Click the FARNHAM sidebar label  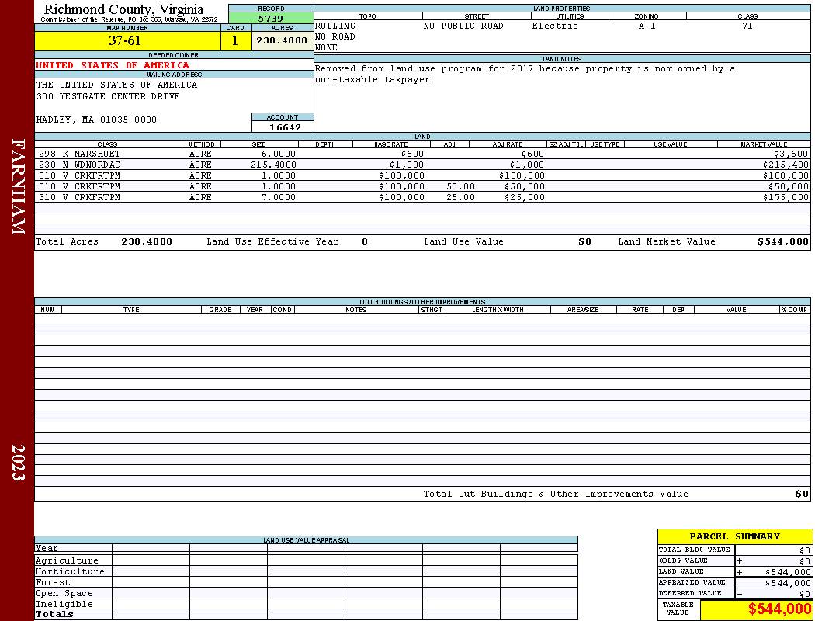point(18,186)
